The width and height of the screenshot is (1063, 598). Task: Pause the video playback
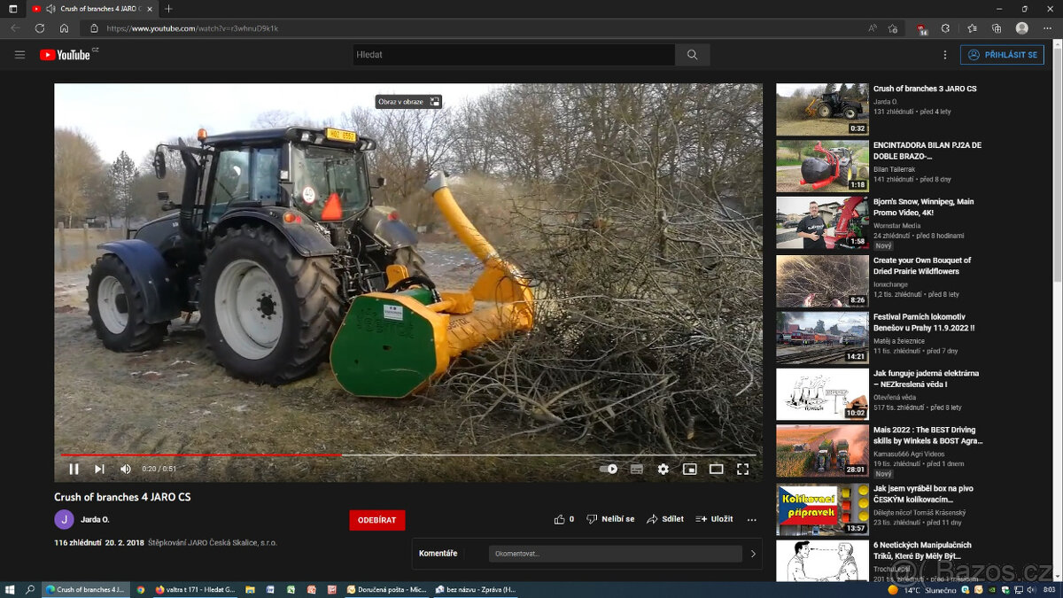(74, 470)
